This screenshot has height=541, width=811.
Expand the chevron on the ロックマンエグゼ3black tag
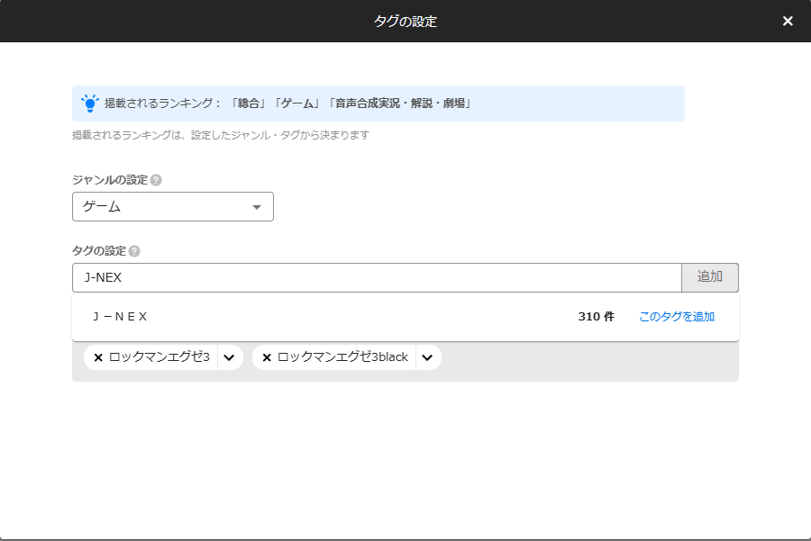[427, 357]
